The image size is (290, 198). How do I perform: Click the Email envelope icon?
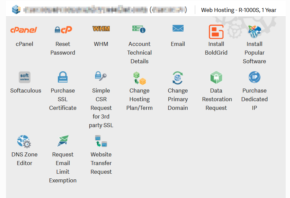point(178,29)
